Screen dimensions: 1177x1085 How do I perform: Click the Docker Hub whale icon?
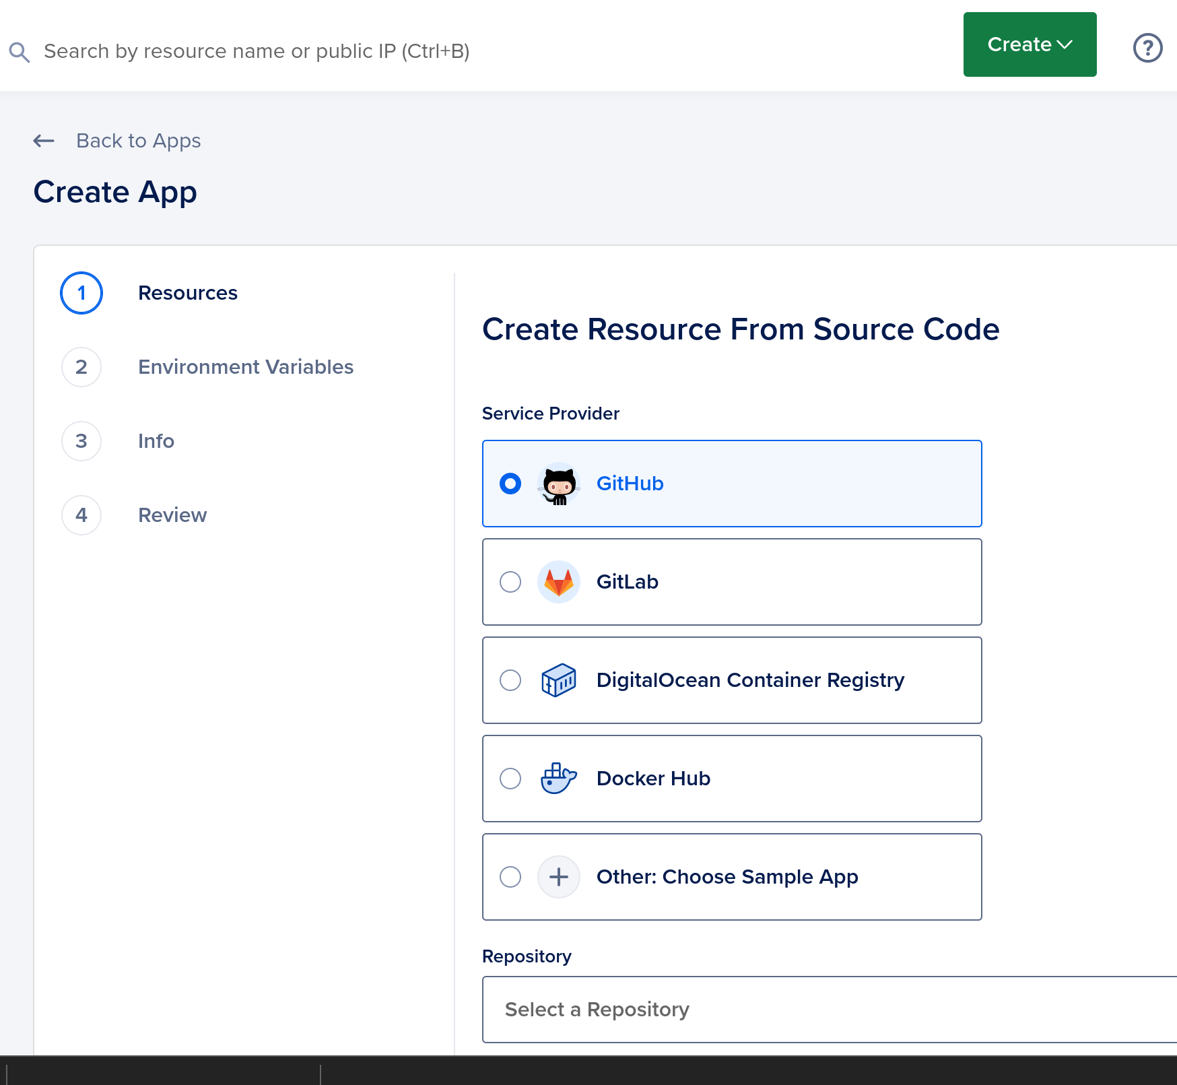559,779
